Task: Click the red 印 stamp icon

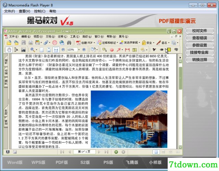Action: pos(55,43)
